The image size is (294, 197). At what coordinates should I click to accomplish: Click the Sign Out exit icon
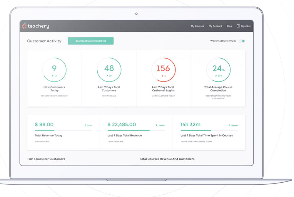[x=238, y=26]
